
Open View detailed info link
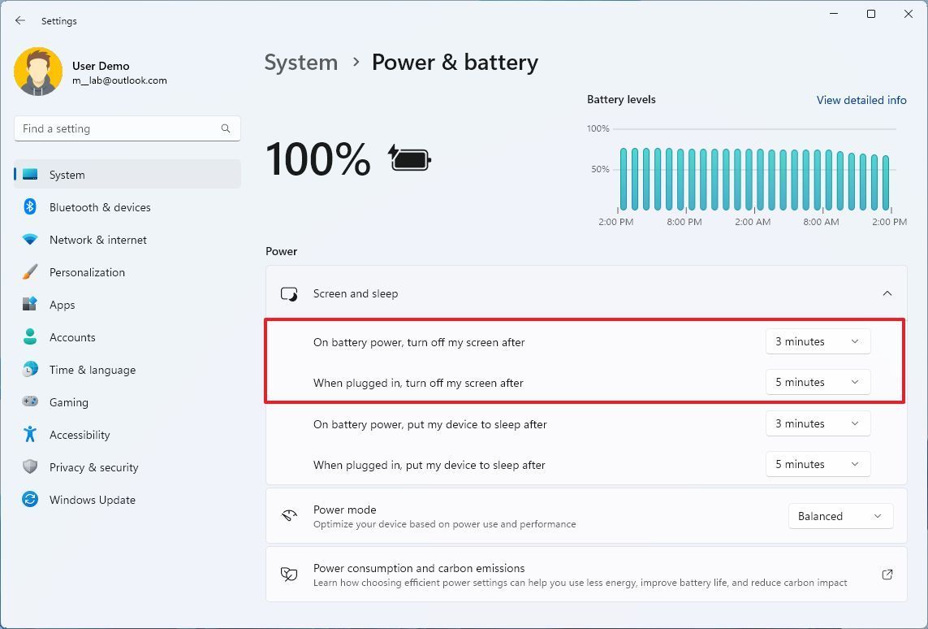tap(861, 100)
